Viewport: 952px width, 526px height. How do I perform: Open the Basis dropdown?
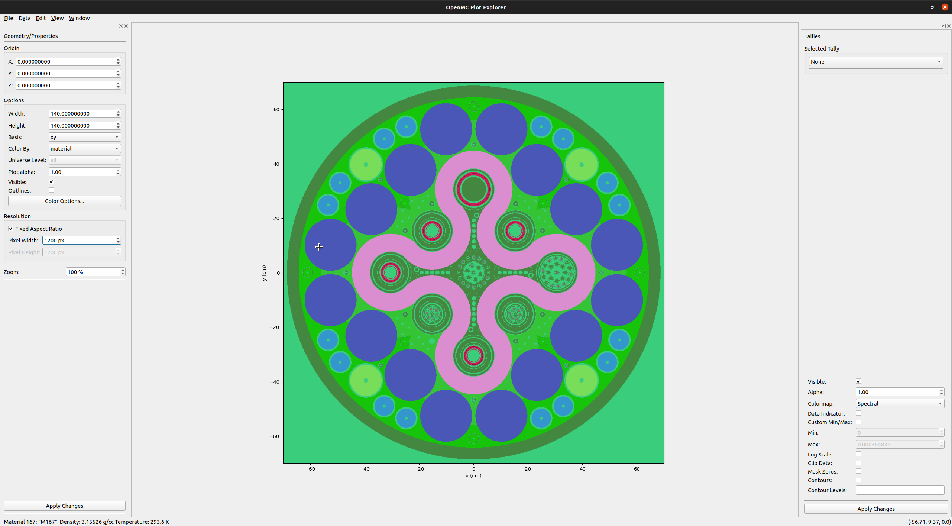tap(84, 137)
